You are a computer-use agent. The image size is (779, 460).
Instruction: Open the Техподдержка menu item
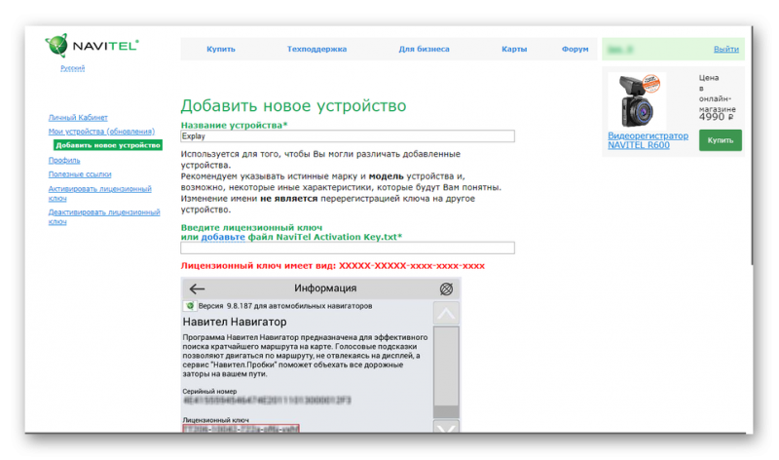[x=317, y=49]
